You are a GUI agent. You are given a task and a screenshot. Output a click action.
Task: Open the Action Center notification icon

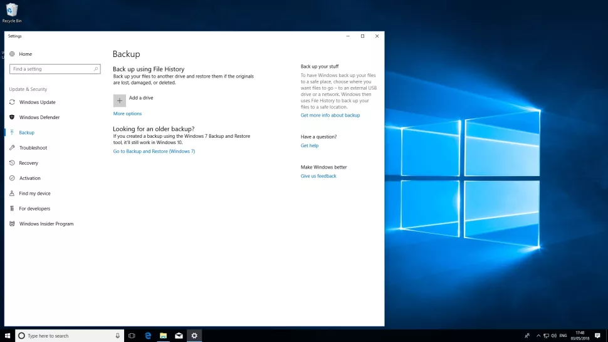click(597, 336)
